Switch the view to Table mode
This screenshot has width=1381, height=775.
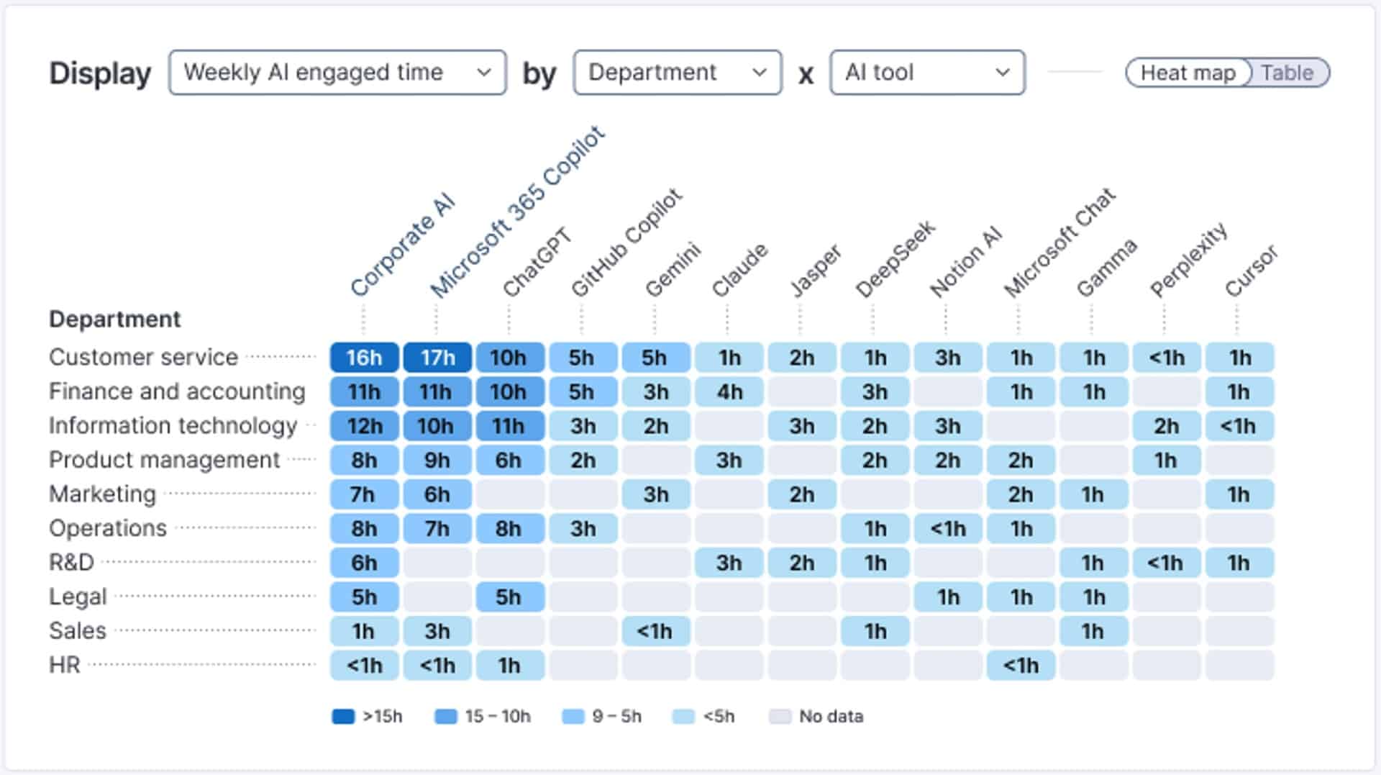click(1287, 72)
